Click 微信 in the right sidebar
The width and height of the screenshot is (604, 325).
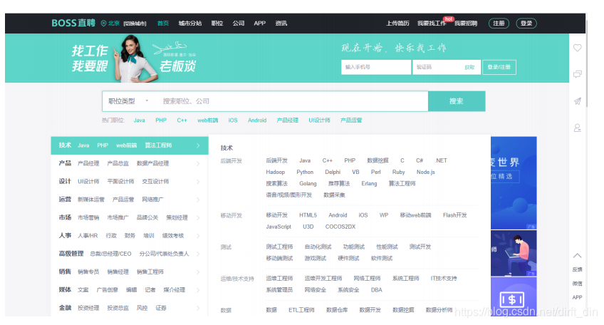point(577,284)
